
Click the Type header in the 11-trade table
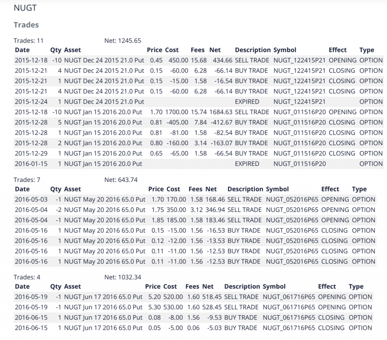(x=367, y=50)
